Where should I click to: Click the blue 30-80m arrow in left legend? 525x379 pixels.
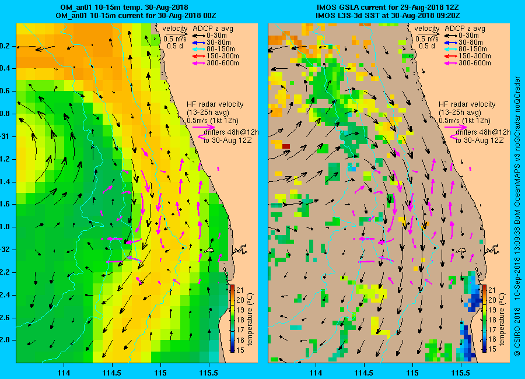tap(198, 43)
